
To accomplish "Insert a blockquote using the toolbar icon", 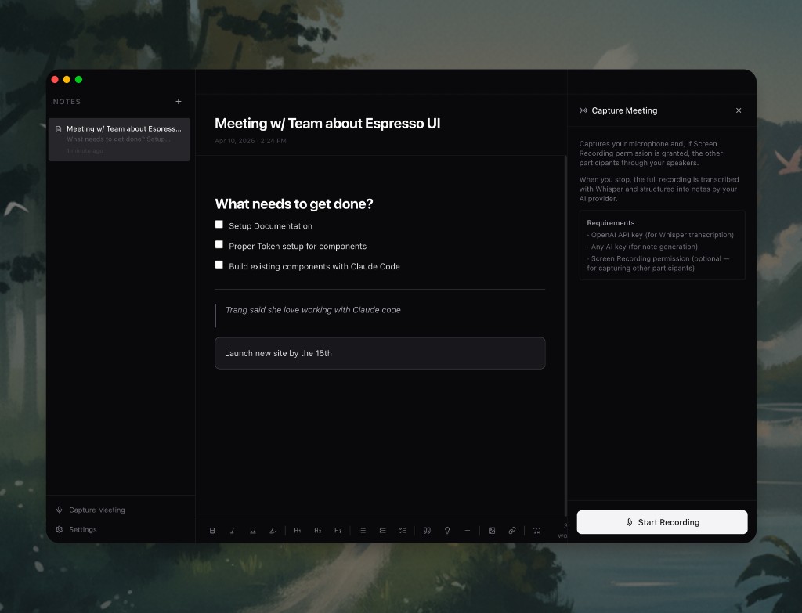I will point(427,530).
